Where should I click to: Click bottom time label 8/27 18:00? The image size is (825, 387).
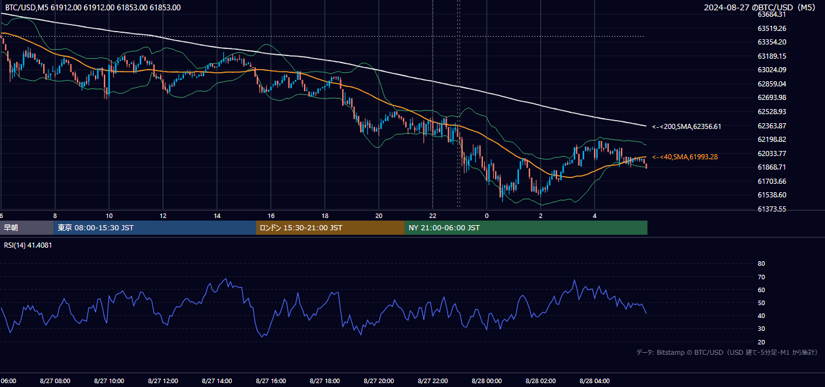pos(325,381)
